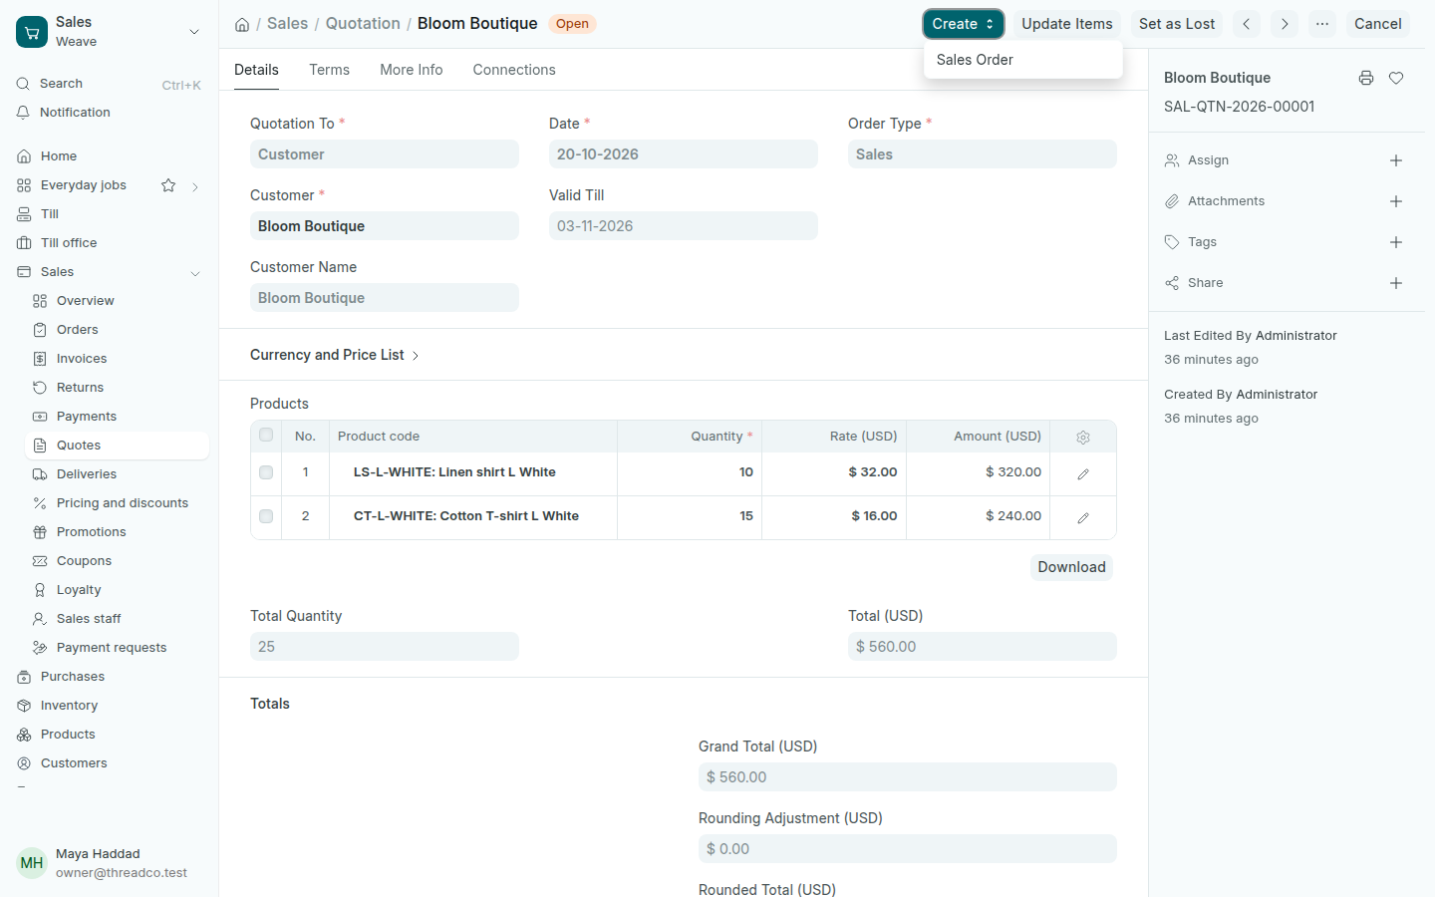Go to previous document arrow

pos(1246,24)
